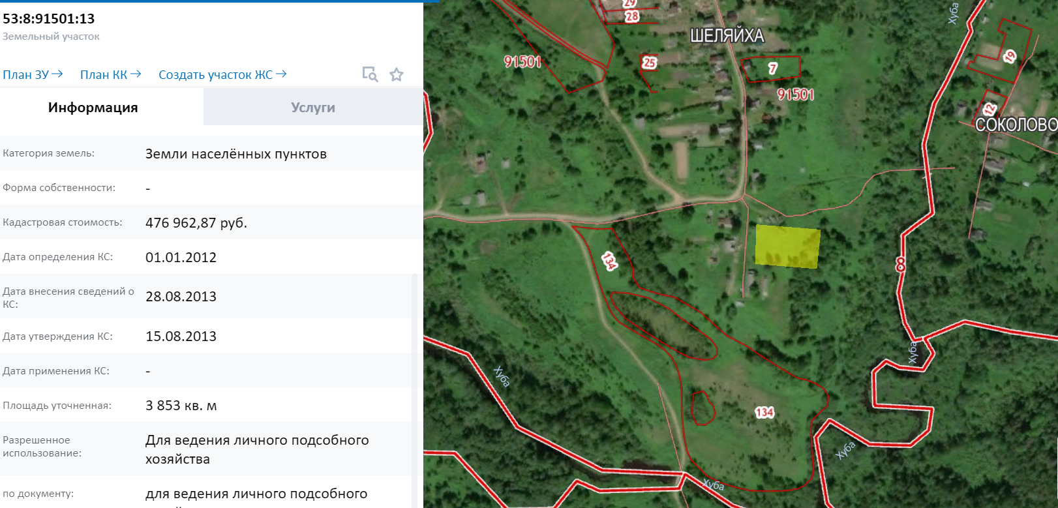Click the Форма собственности label

[x=59, y=188]
